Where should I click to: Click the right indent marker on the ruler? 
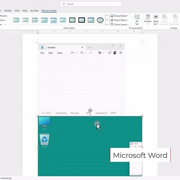(x=142, y=32)
